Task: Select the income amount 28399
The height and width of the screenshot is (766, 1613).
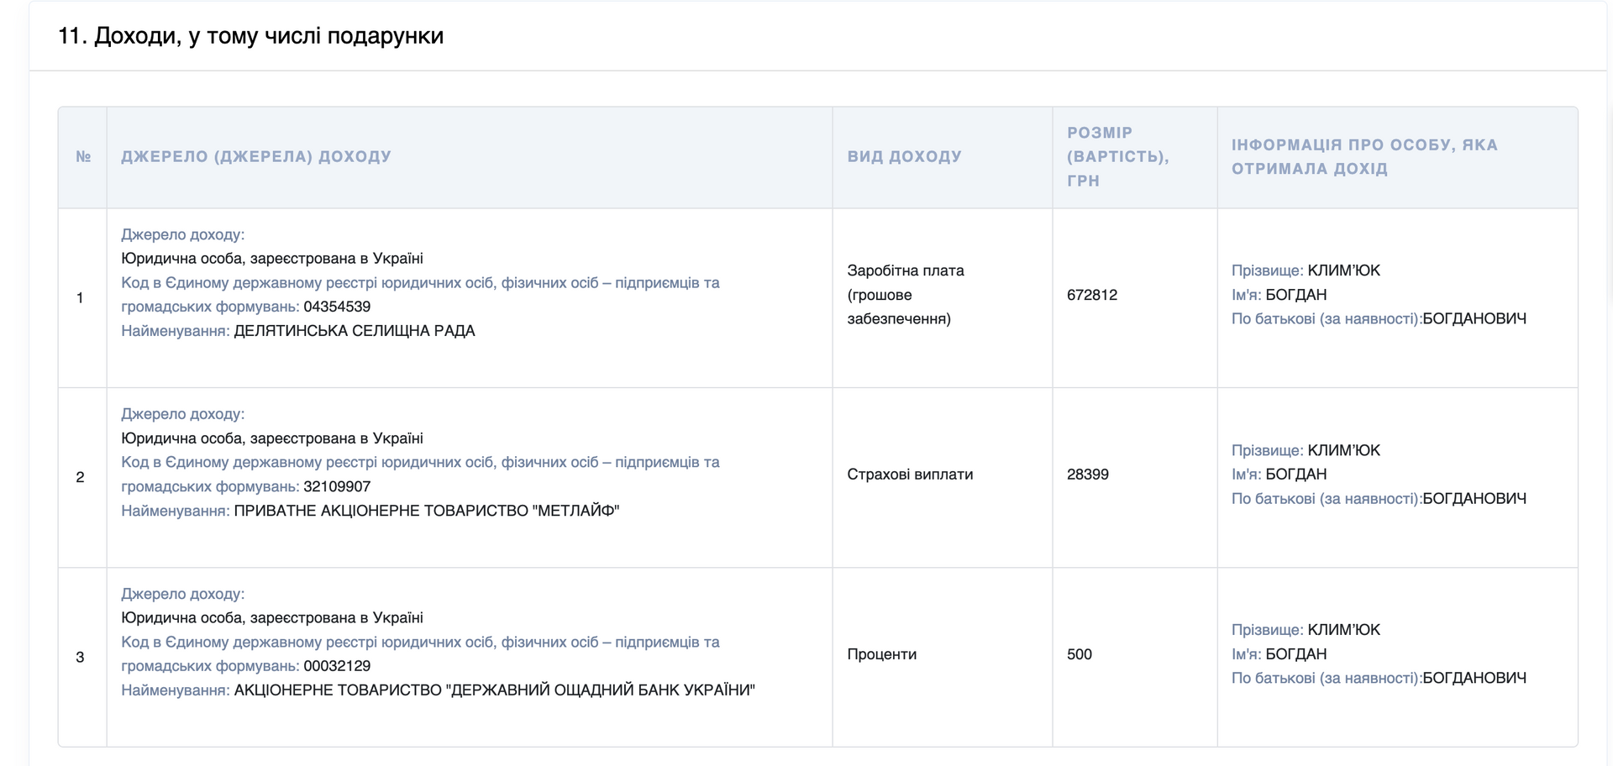Action: (1088, 475)
